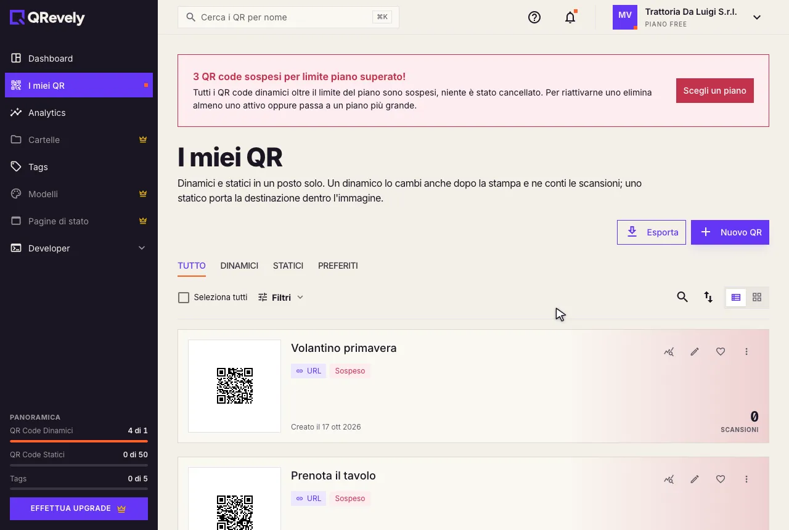Click the Modelli palette icon
789x530 pixels.
coord(16,194)
